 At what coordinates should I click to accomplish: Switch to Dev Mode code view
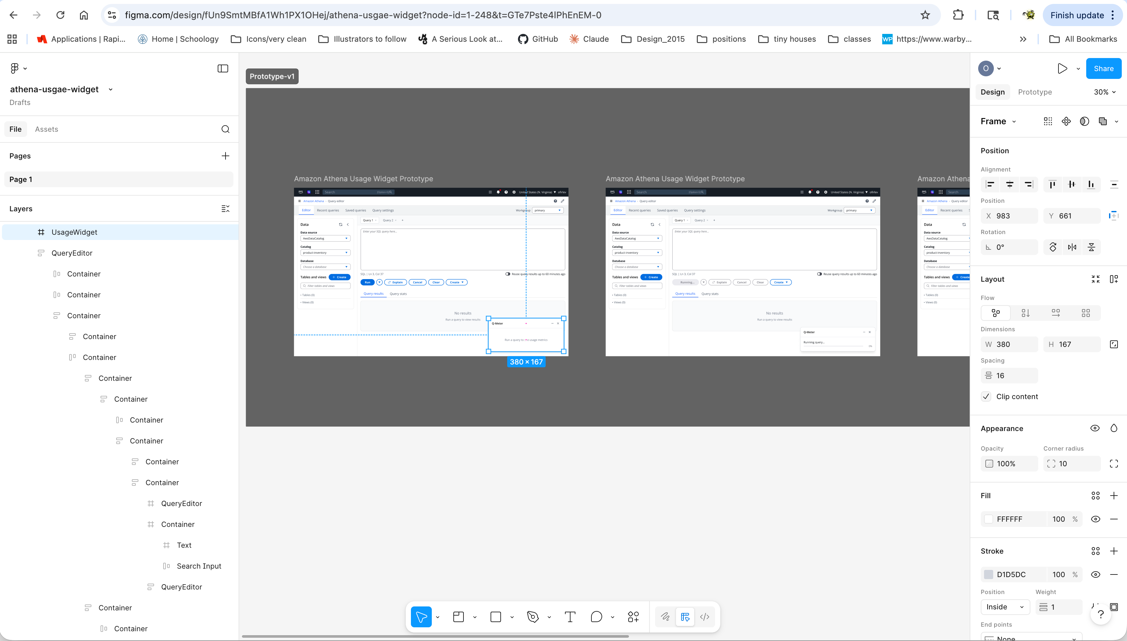[x=705, y=617]
